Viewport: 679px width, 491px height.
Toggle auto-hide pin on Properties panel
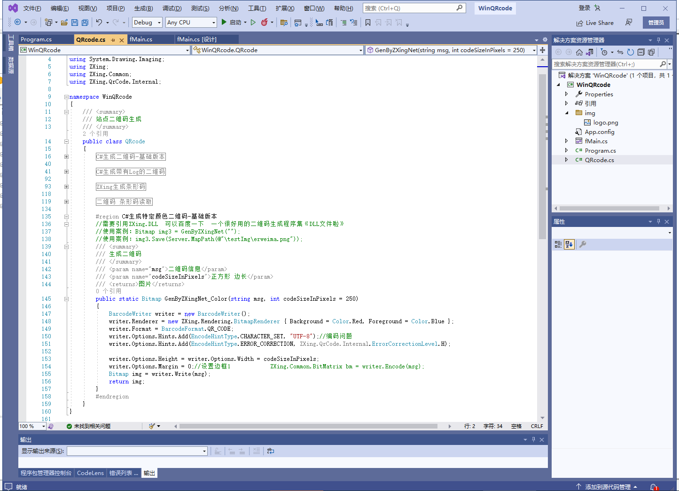coord(658,221)
